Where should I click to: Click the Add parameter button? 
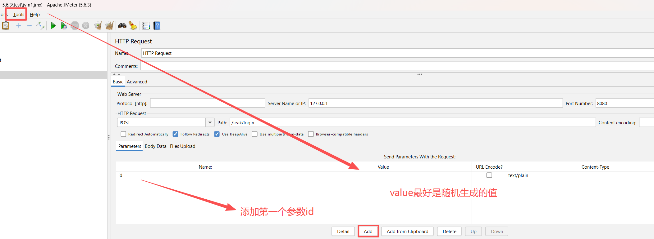point(368,232)
